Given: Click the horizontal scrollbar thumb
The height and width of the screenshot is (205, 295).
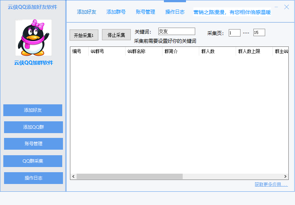Looking at the screenshot, I should (x=129, y=176).
